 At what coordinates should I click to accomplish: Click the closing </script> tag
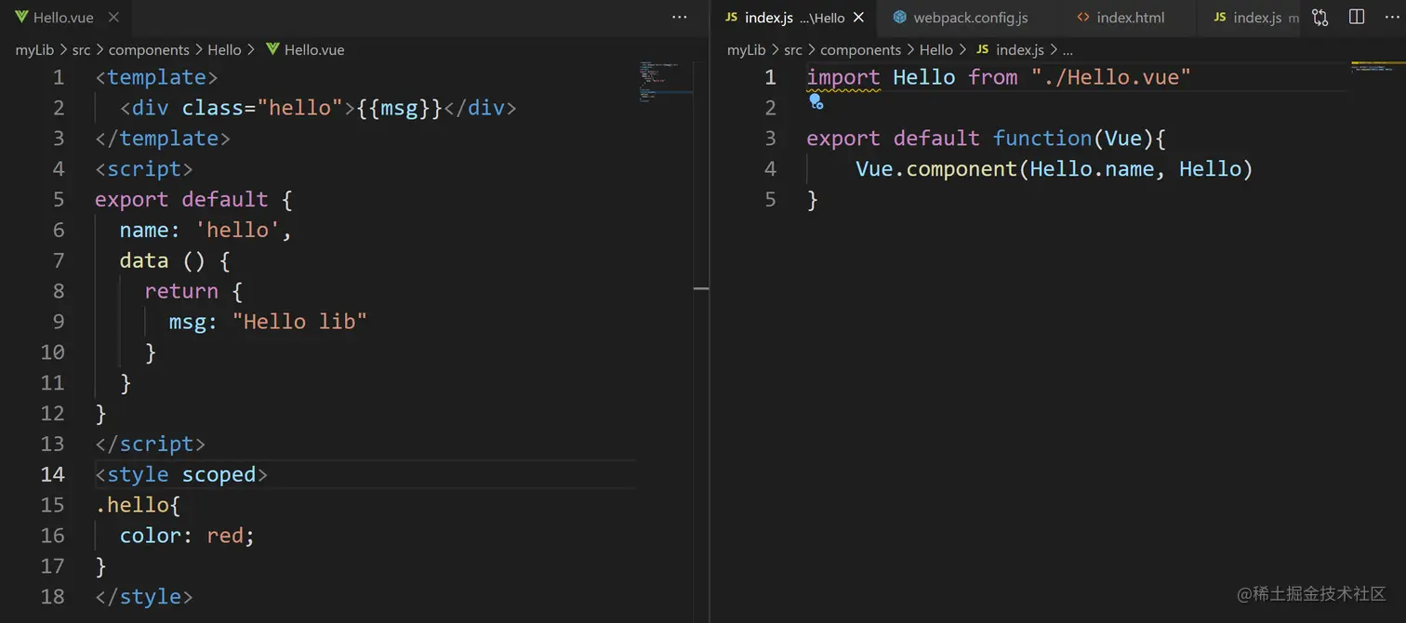[150, 444]
